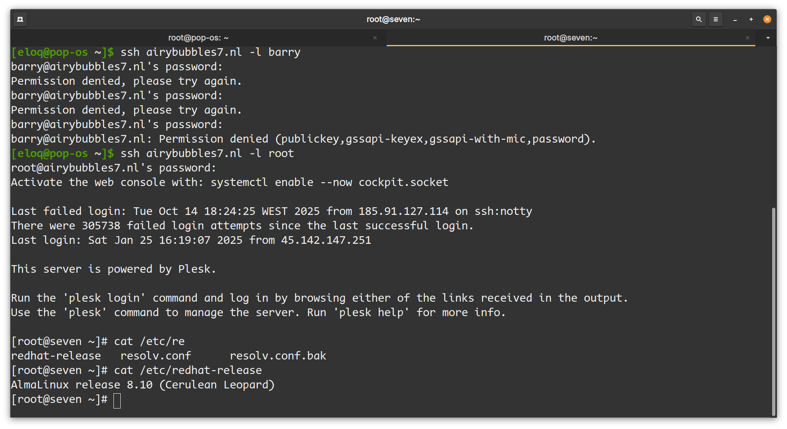The width and height of the screenshot is (787, 429).
Task: Click the search magnifier icon
Action: coord(699,19)
